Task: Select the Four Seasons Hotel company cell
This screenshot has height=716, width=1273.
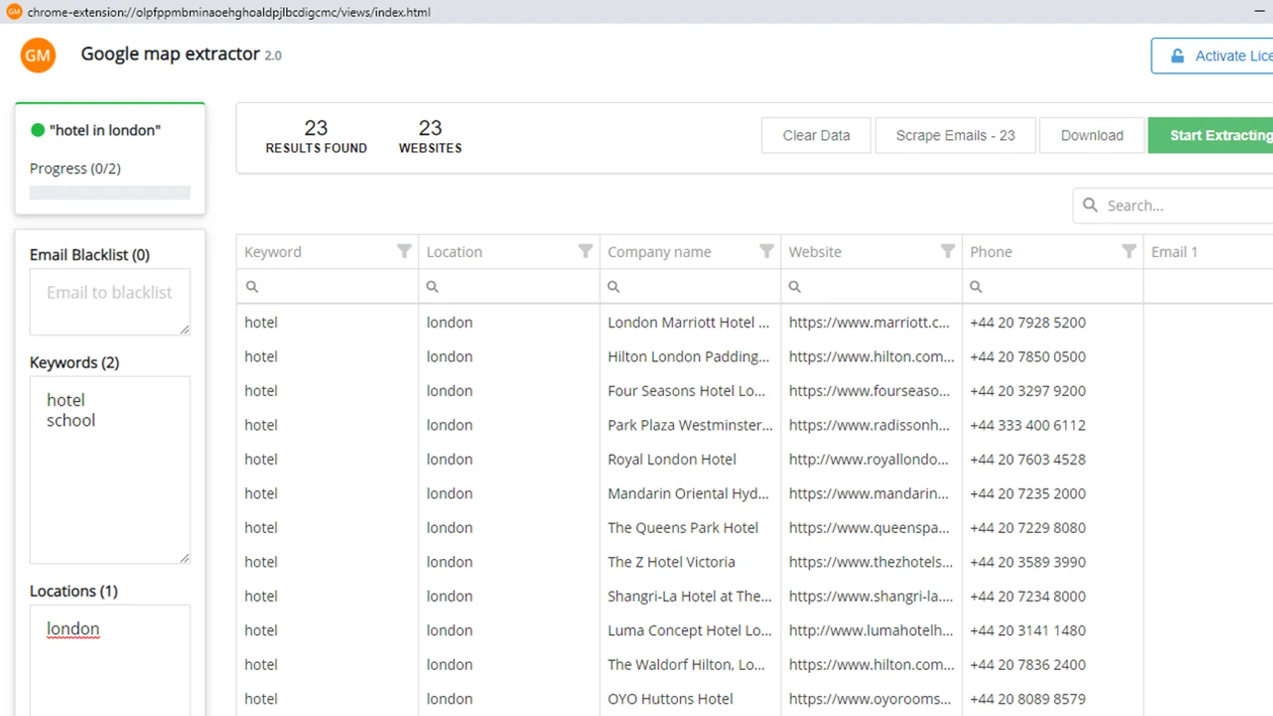Action: coord(689,391)
